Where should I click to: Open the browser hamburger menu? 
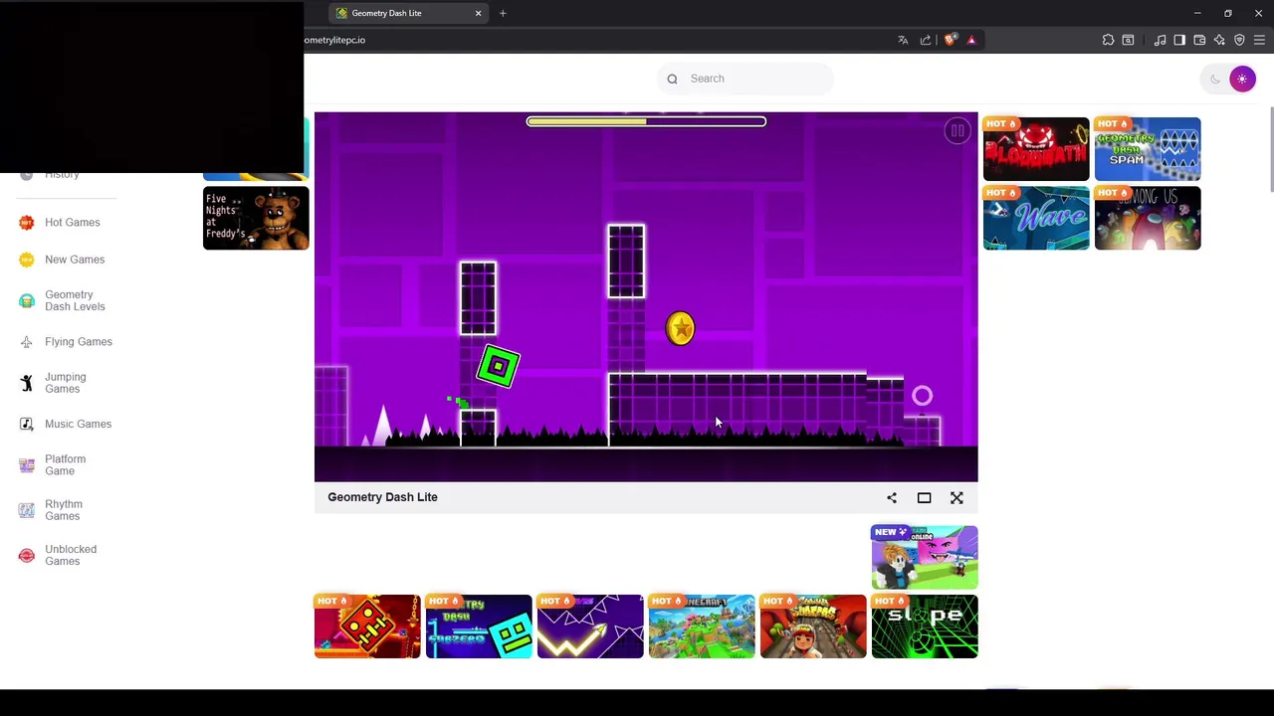click(x=1259, y=40)
